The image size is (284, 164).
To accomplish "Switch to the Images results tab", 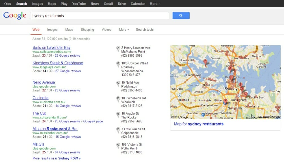I will pyautogui.click(x=52, y=30).
